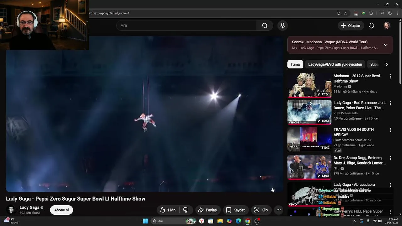The height and width of the screenshot is (226, 402).
Task: Open File Explorer from taskbar
Action: tap(220, 221)
